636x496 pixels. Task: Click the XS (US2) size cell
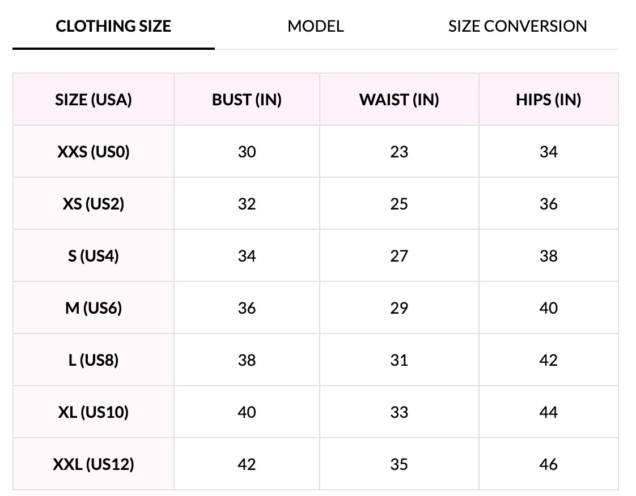(94, 204)
